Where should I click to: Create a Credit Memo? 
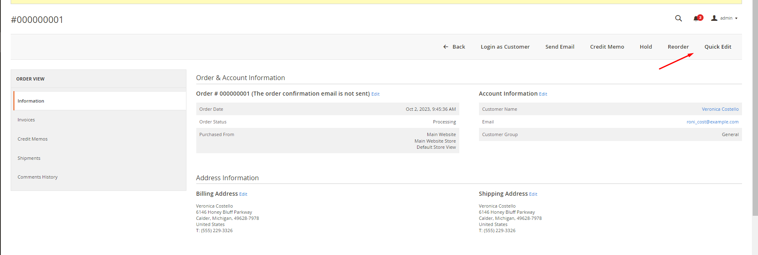(x=607, y=47)
